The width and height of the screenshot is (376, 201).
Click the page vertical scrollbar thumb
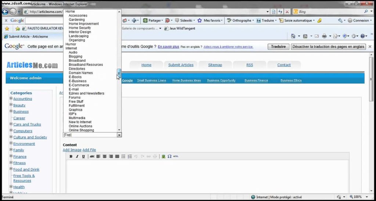click(371, 79)
